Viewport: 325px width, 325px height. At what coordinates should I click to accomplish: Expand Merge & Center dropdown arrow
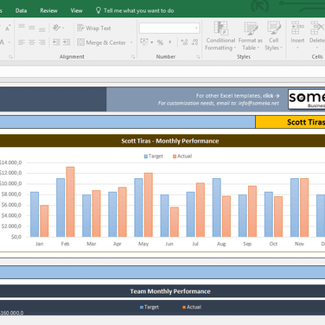coord(131,42)
